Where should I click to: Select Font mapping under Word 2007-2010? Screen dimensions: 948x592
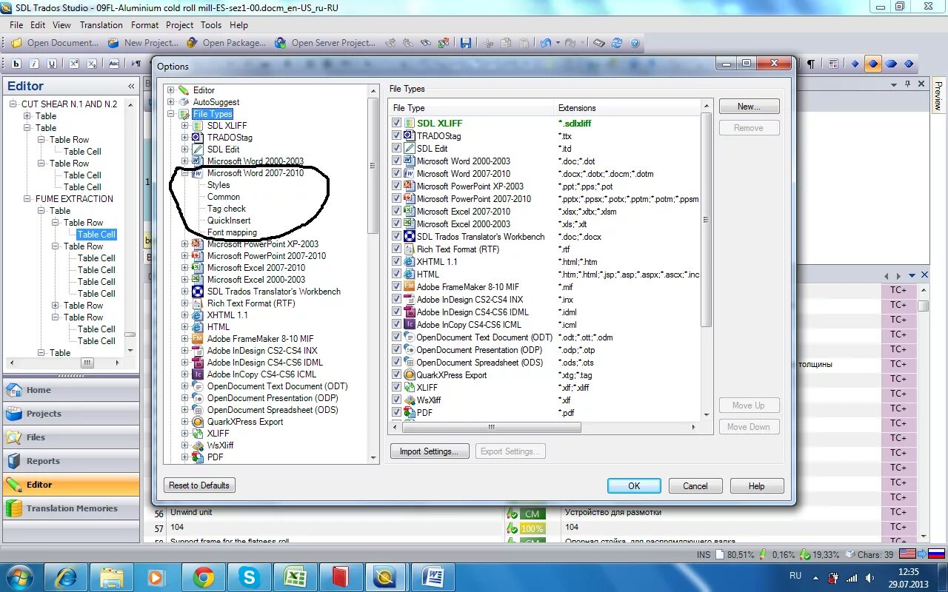pyautogui.click(x=232, y=232)
